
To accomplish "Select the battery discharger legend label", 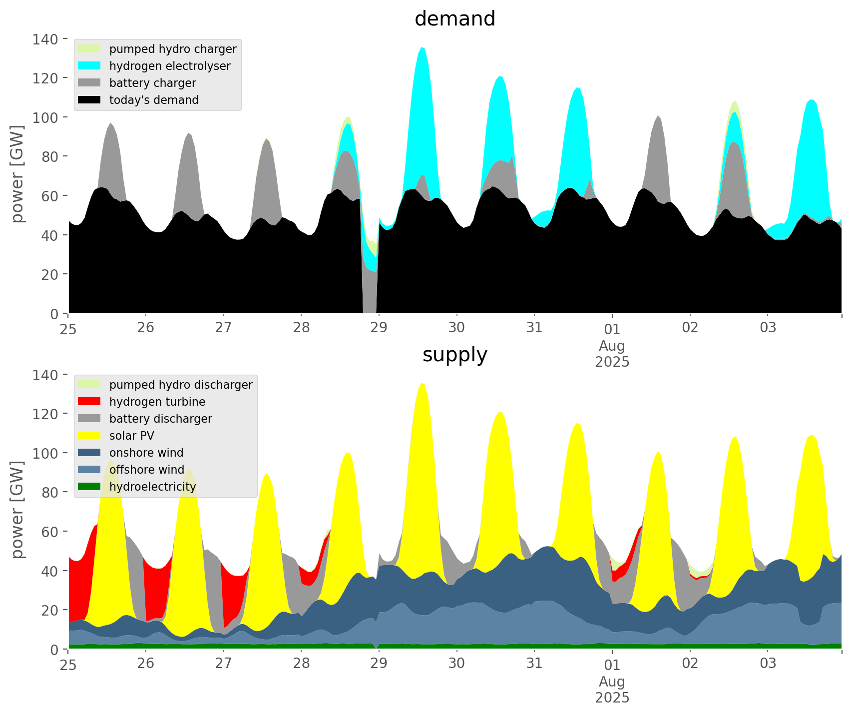I will coord(160,419).
